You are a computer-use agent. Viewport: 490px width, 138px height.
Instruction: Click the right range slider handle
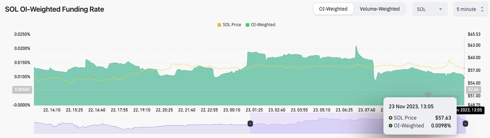pos(465,123)
